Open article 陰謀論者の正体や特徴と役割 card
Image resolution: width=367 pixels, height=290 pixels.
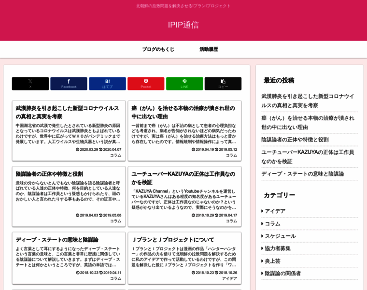pyautogui.click(x=69, y=197)
